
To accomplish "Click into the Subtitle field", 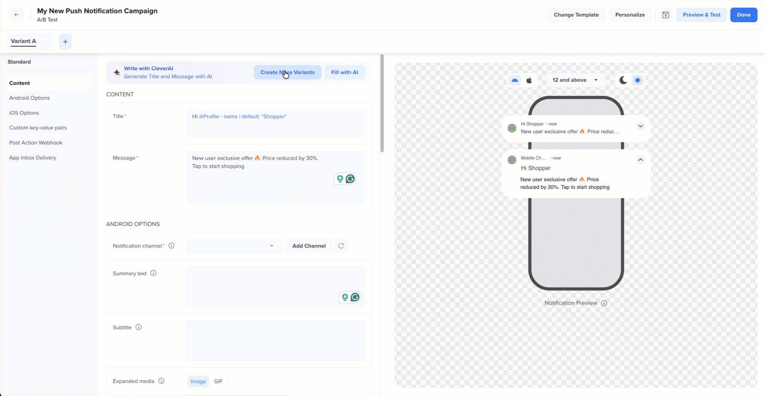I will 275,340.
